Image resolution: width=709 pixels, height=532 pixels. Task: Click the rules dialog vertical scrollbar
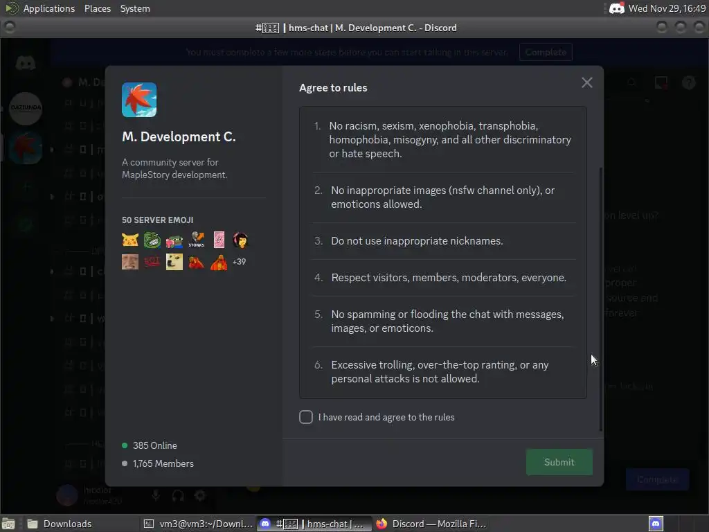(x=601, y=299)
